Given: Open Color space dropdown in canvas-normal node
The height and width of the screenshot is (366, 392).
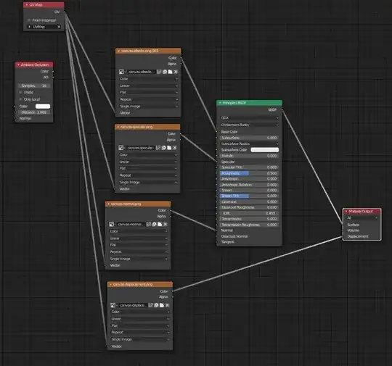Looking at the screenshot, I should tap(138, 231).
